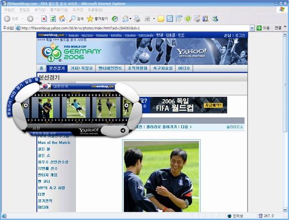Click the Mail envelope toolbar icon

click(125, 19)
